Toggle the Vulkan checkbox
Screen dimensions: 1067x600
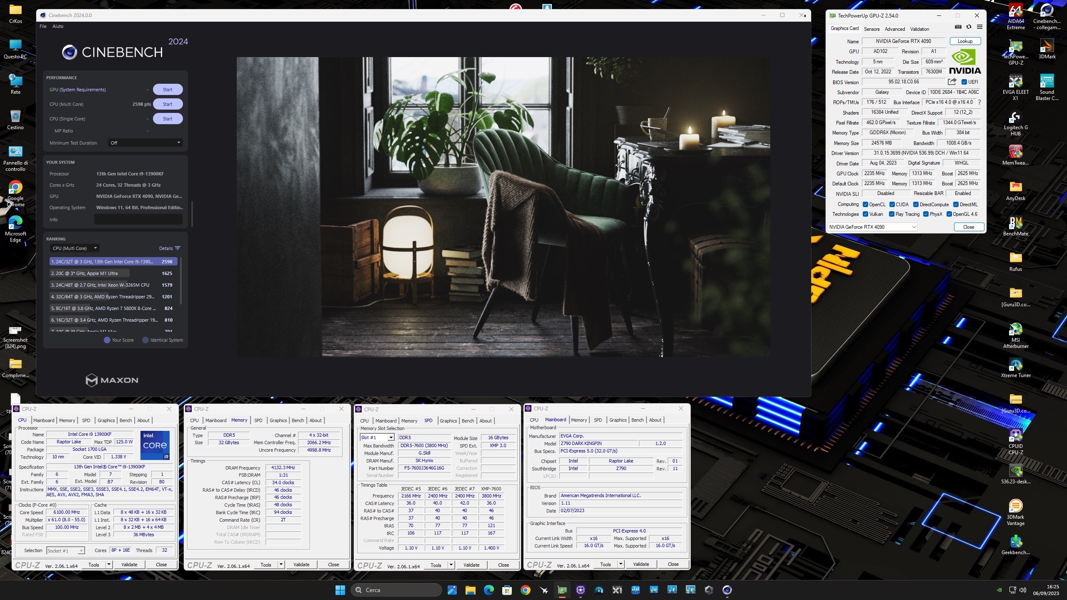tap(865, 214)
